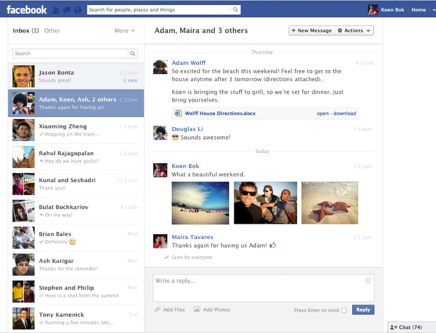
Task: Click the blue Reply button
Action: pos(363,310)
